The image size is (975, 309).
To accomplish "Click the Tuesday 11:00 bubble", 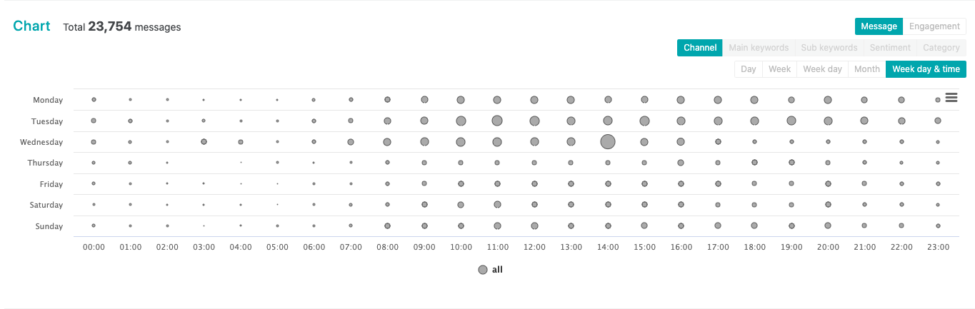I will (x=497, y=121).
